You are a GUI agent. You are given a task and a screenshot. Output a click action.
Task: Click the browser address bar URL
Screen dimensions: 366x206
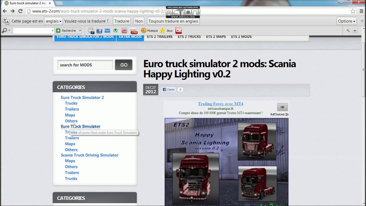98,11
